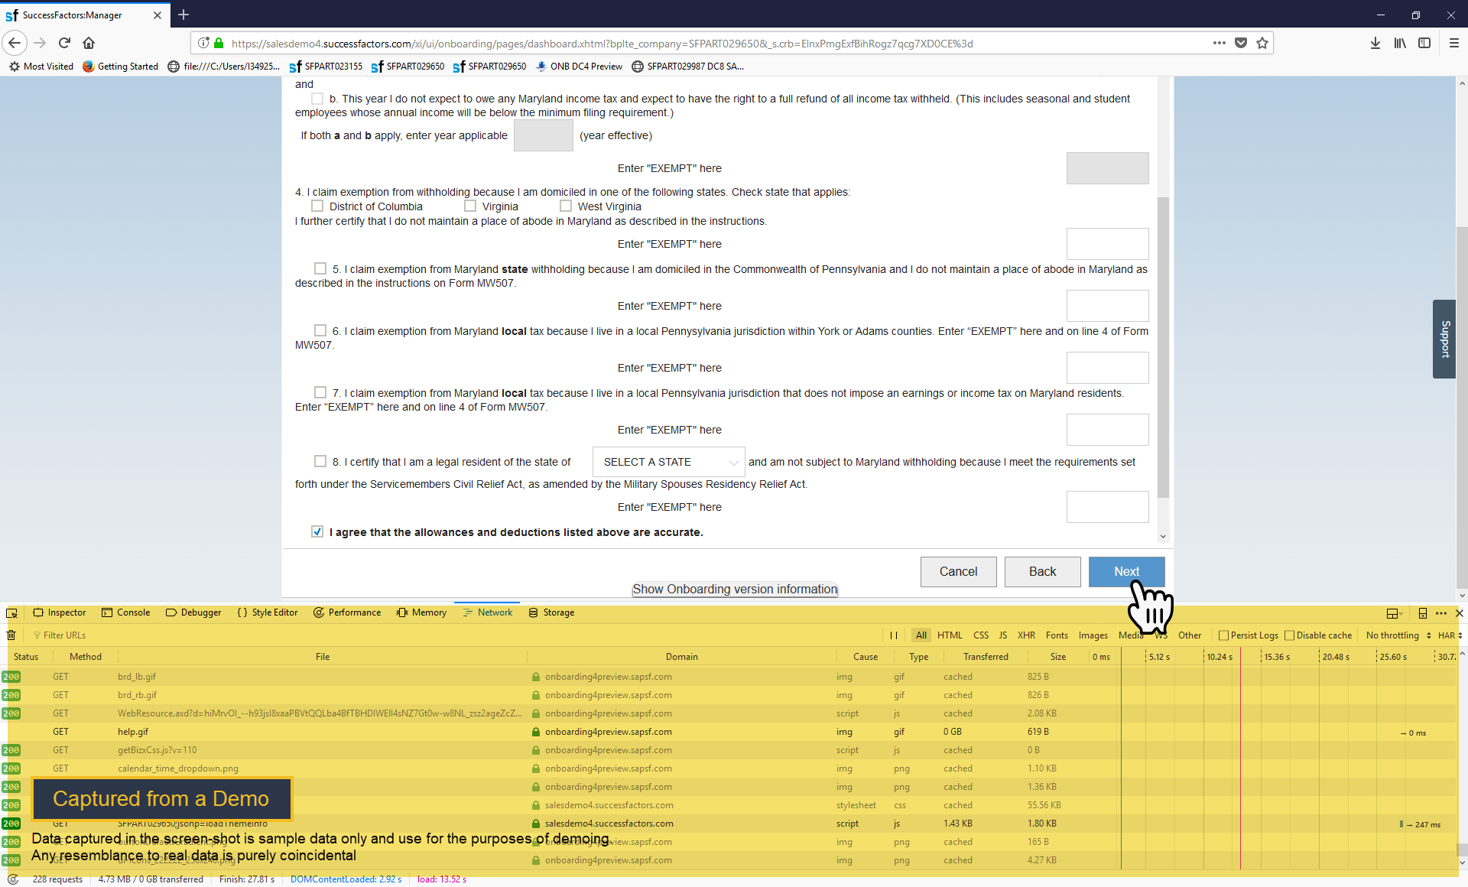Open the Library icon in browser toolbar
Image resolution: width=1468 pixels, height=887 pixels.
click(1400, 43)
